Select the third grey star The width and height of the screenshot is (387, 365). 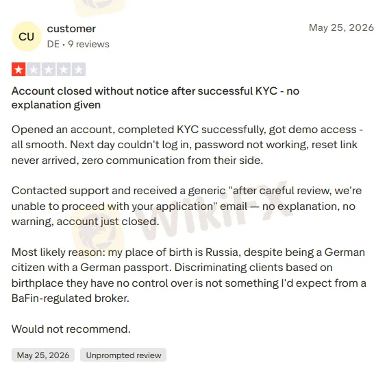click(x=49, y=69)
